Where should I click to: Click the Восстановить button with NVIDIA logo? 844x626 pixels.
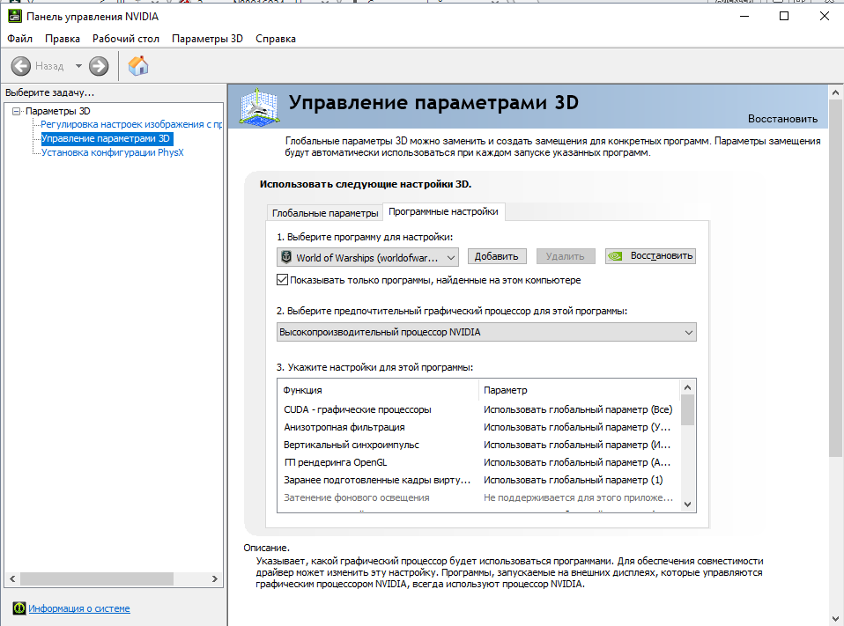(x=650, y=256)
